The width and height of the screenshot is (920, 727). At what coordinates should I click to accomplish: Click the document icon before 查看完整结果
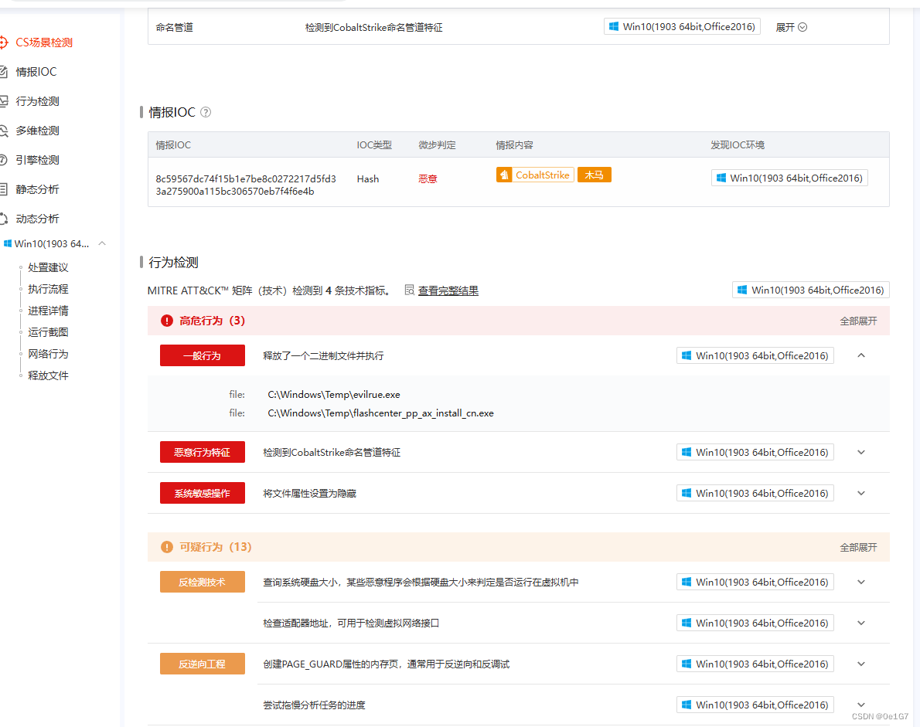click(410, 290)
